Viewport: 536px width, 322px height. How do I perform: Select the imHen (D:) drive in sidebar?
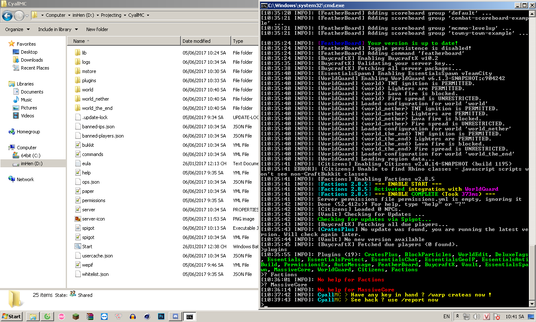[31, 164]
